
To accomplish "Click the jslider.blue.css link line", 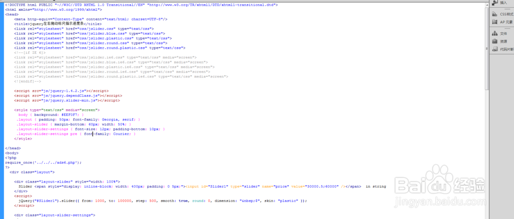I will 89,33.
